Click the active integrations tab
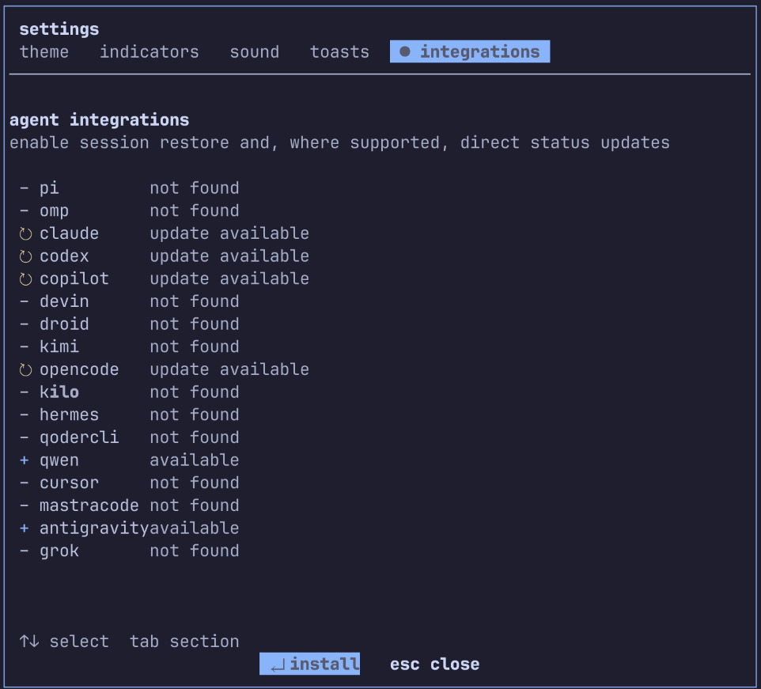The image size is (761, 689). click(470, 51)
